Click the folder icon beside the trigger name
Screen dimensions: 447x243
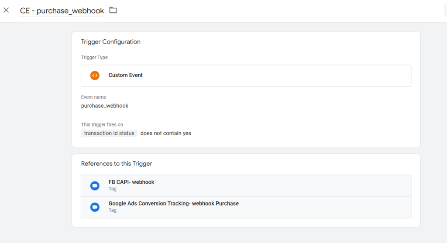113,10
